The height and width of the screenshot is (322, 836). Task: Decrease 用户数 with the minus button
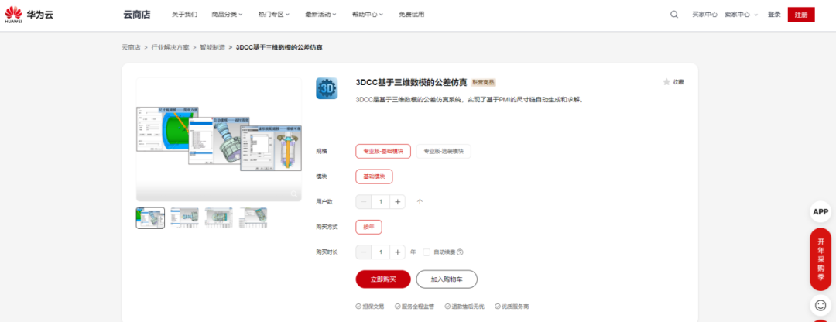(x=364, y=201)
